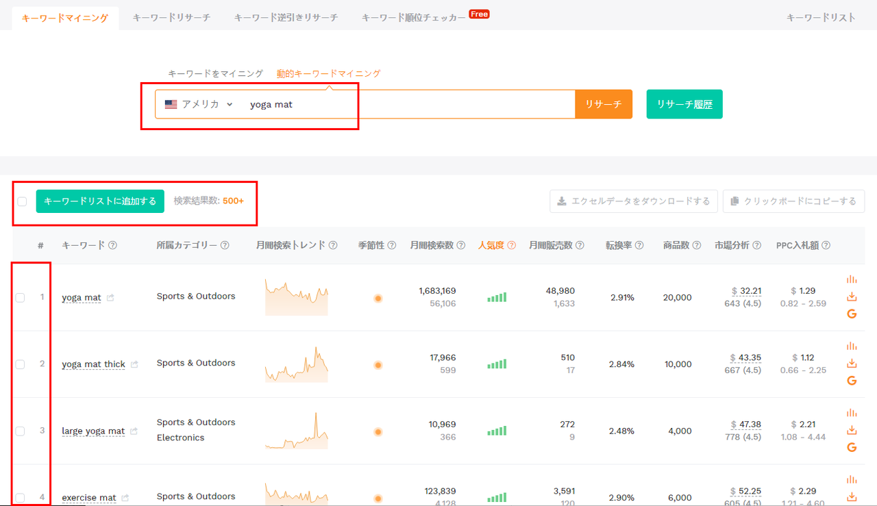Click 1,683,169 monthly searches value
This screenshot has height=506, width=877.
tap(437, 291)
